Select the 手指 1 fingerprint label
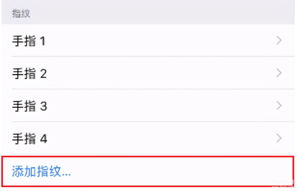 tap(29, 41)
